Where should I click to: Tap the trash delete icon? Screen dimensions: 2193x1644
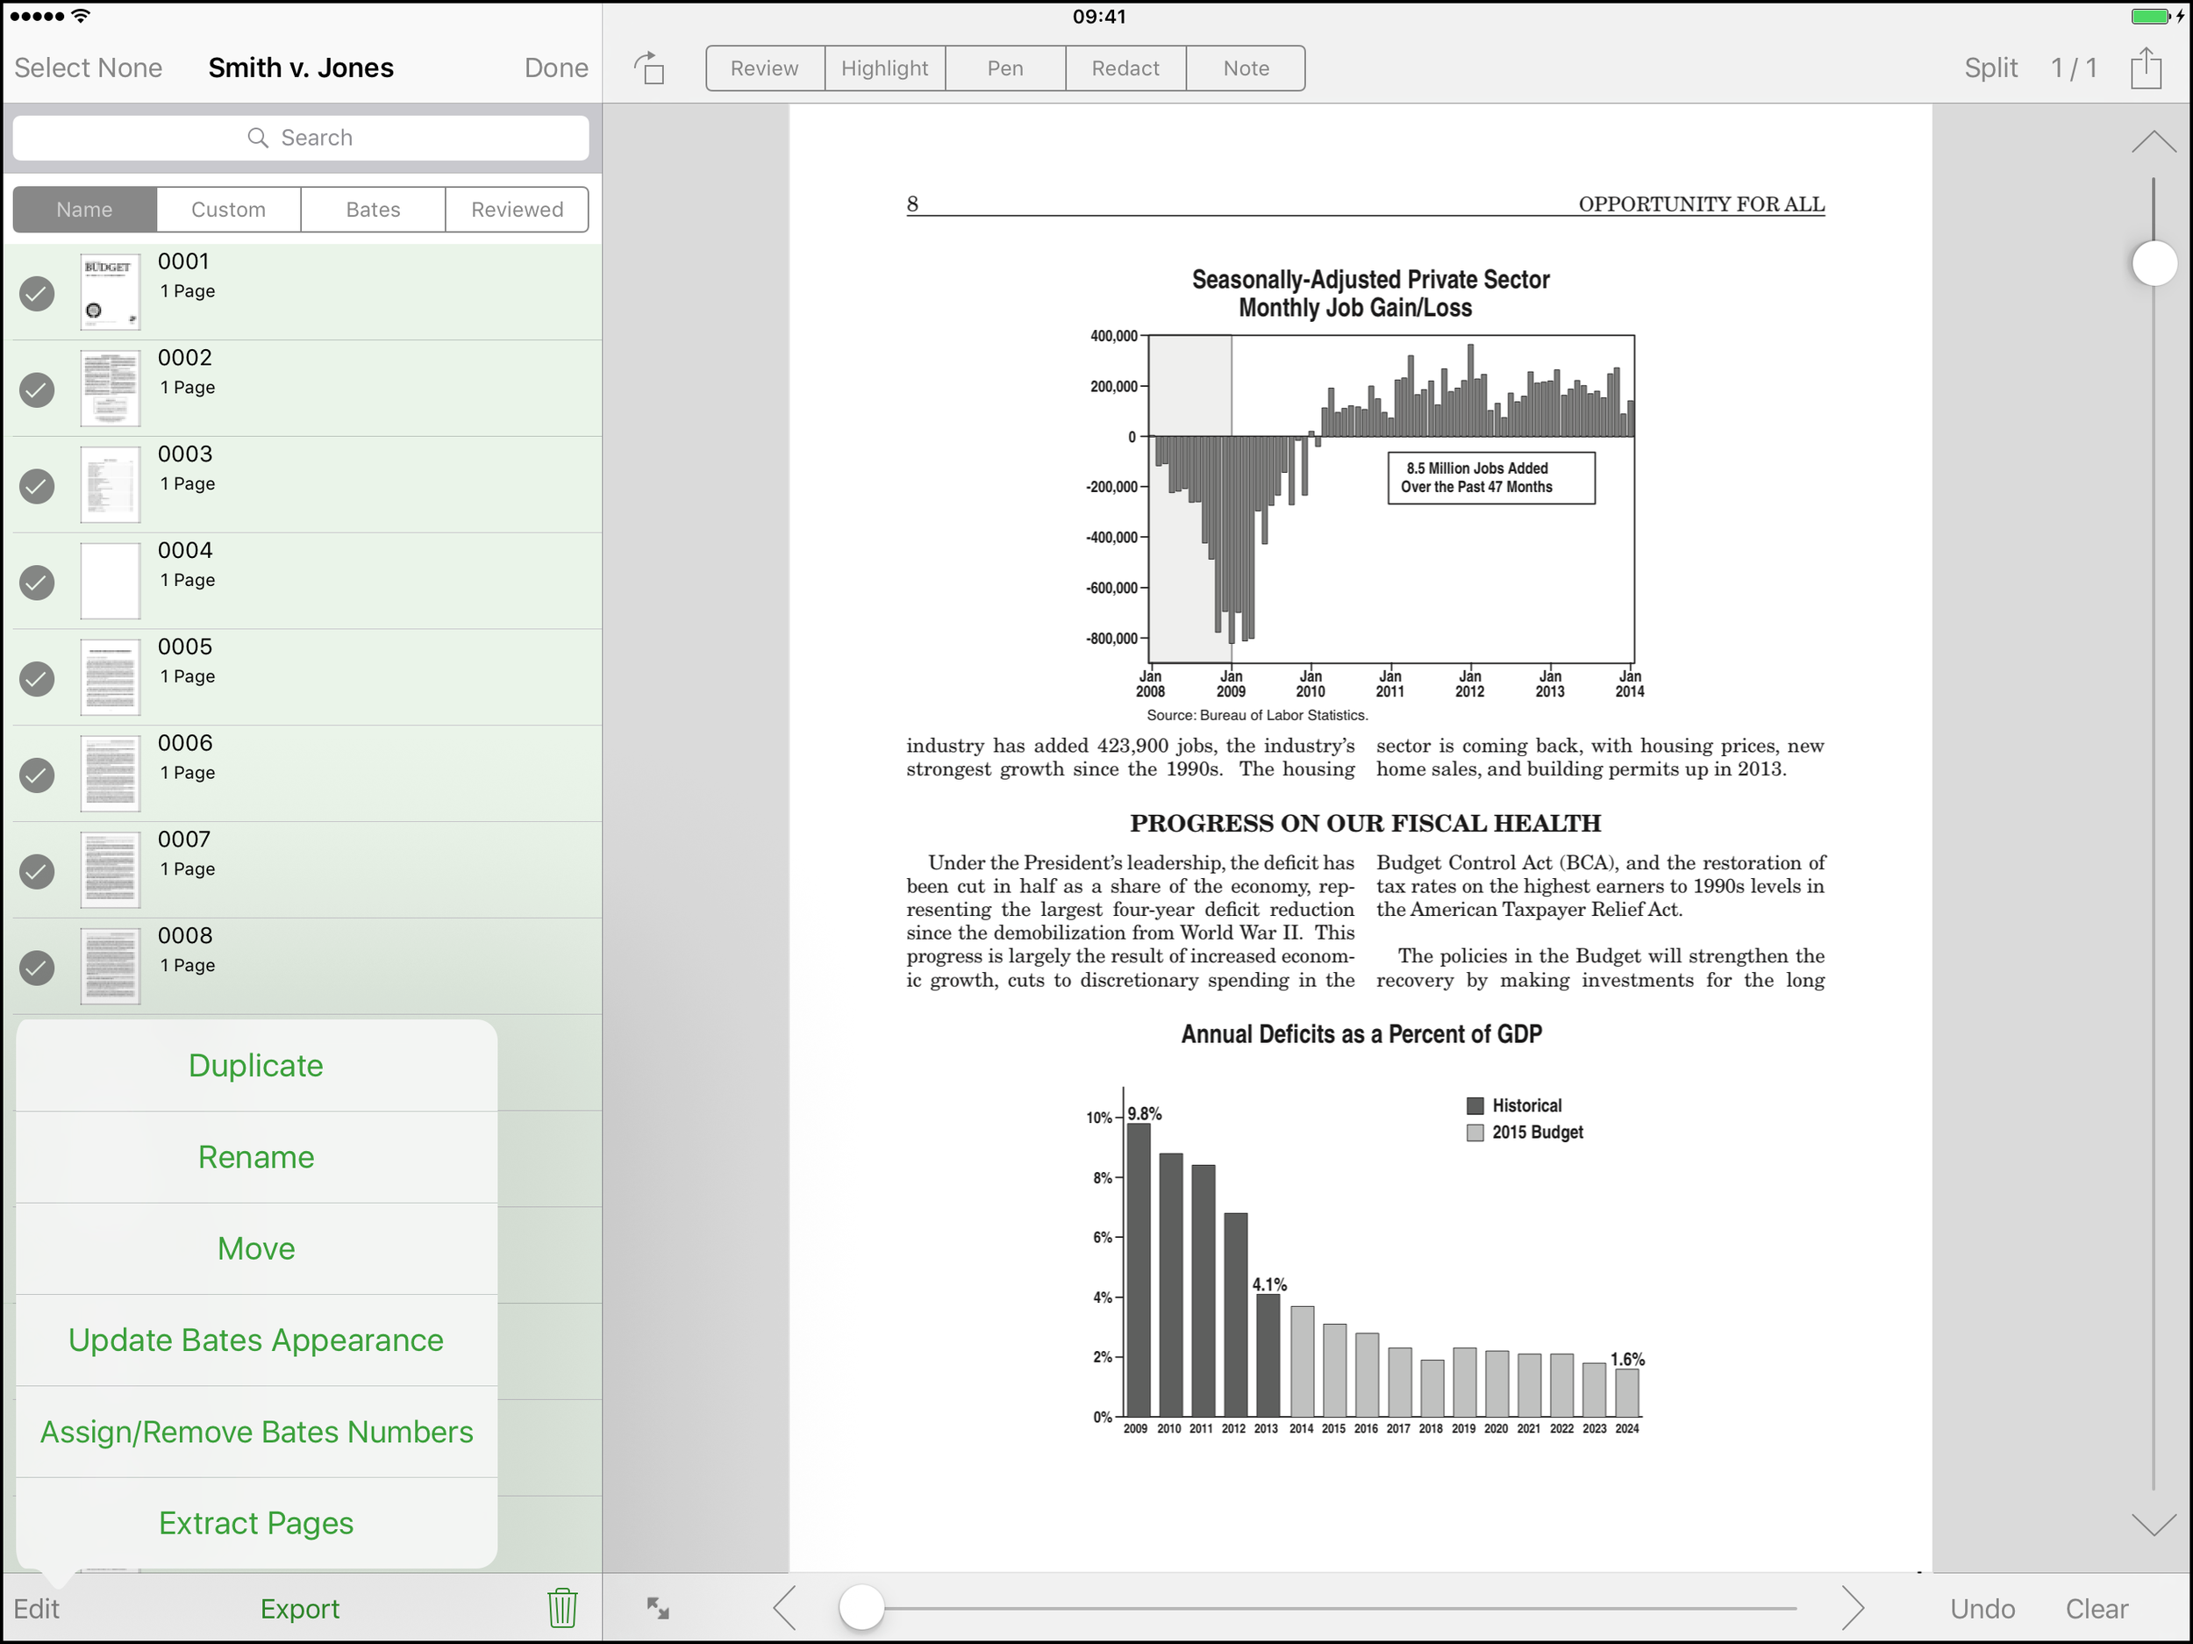tap(562, 1607)
